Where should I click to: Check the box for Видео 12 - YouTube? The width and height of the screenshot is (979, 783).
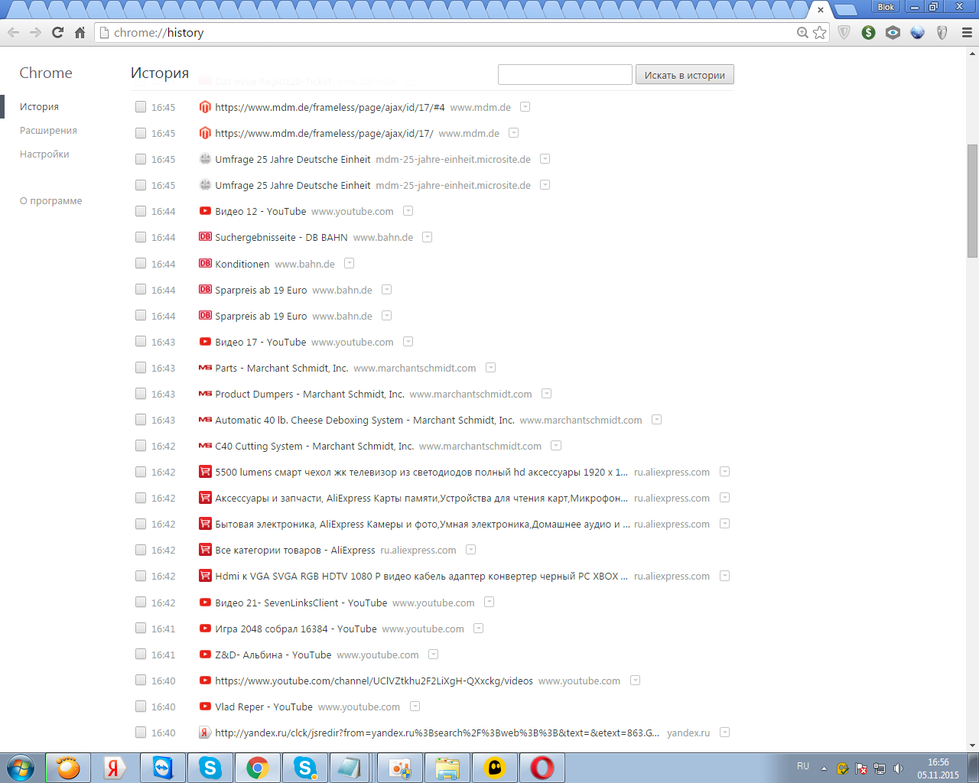(141, 211)
